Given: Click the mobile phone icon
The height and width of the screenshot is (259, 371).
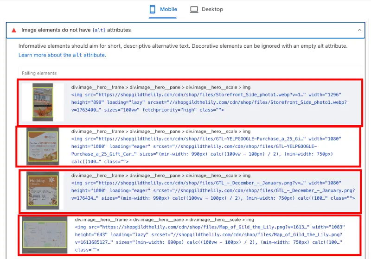Looking at the screenshot, I should click(x=152, y=9).
